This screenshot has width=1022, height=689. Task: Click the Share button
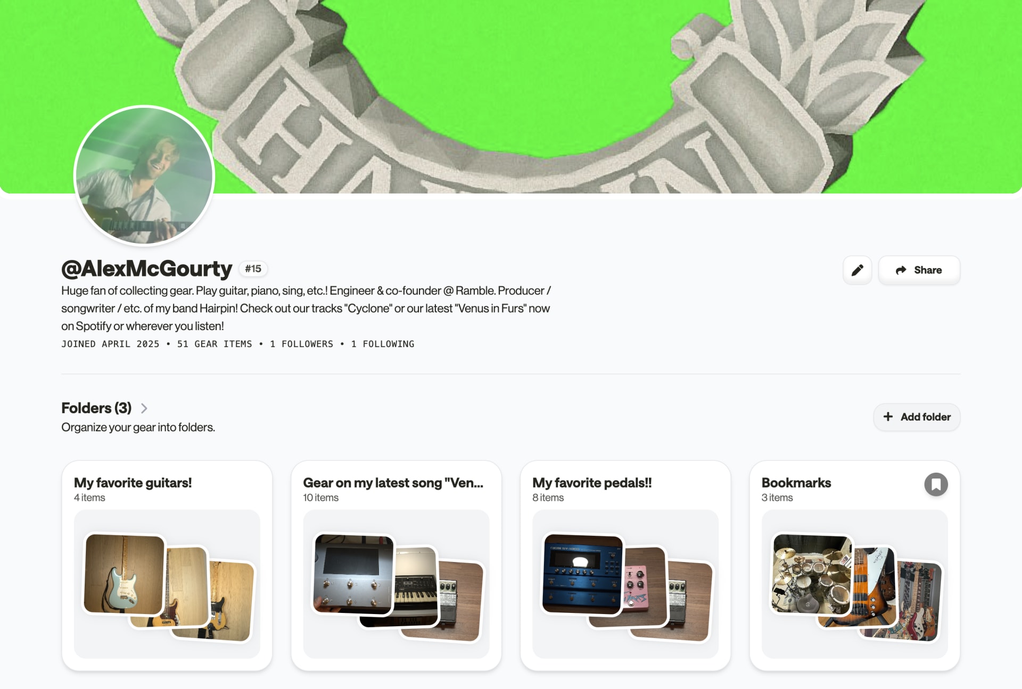[x=919, y=270]
